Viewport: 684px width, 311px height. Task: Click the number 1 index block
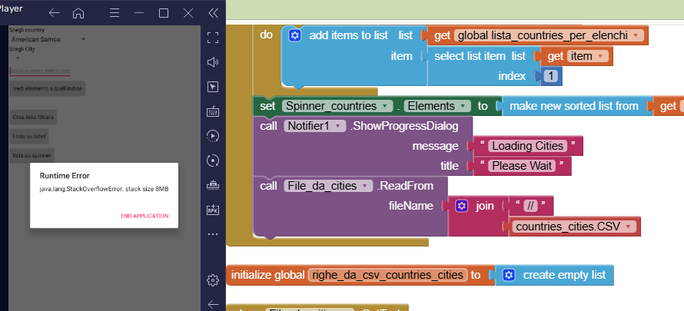tap(550, 76)
